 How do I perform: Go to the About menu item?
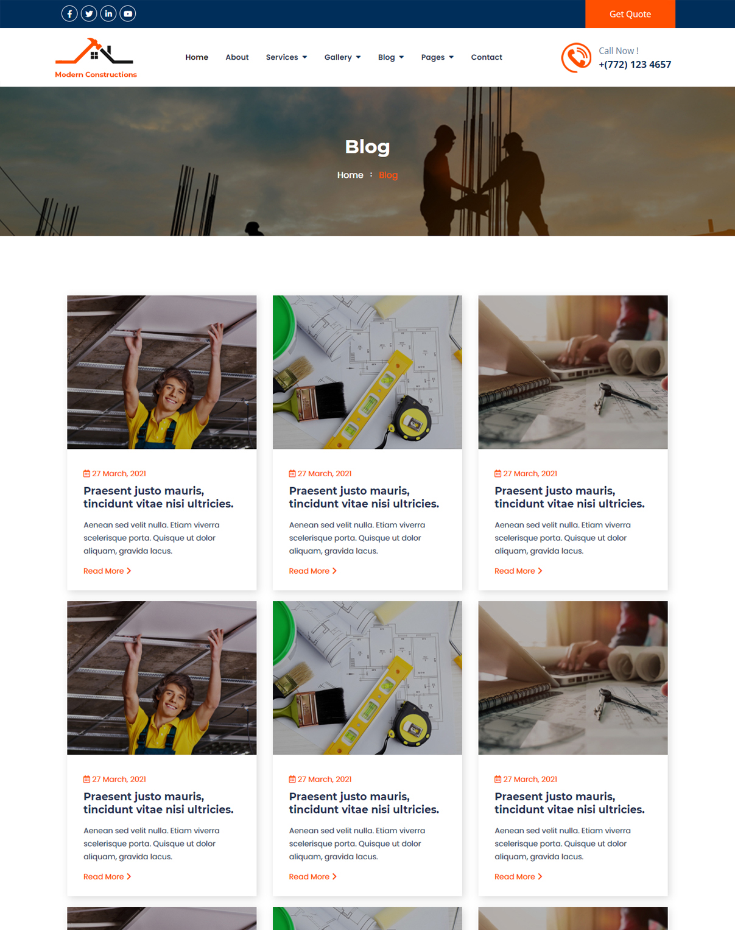237,57
